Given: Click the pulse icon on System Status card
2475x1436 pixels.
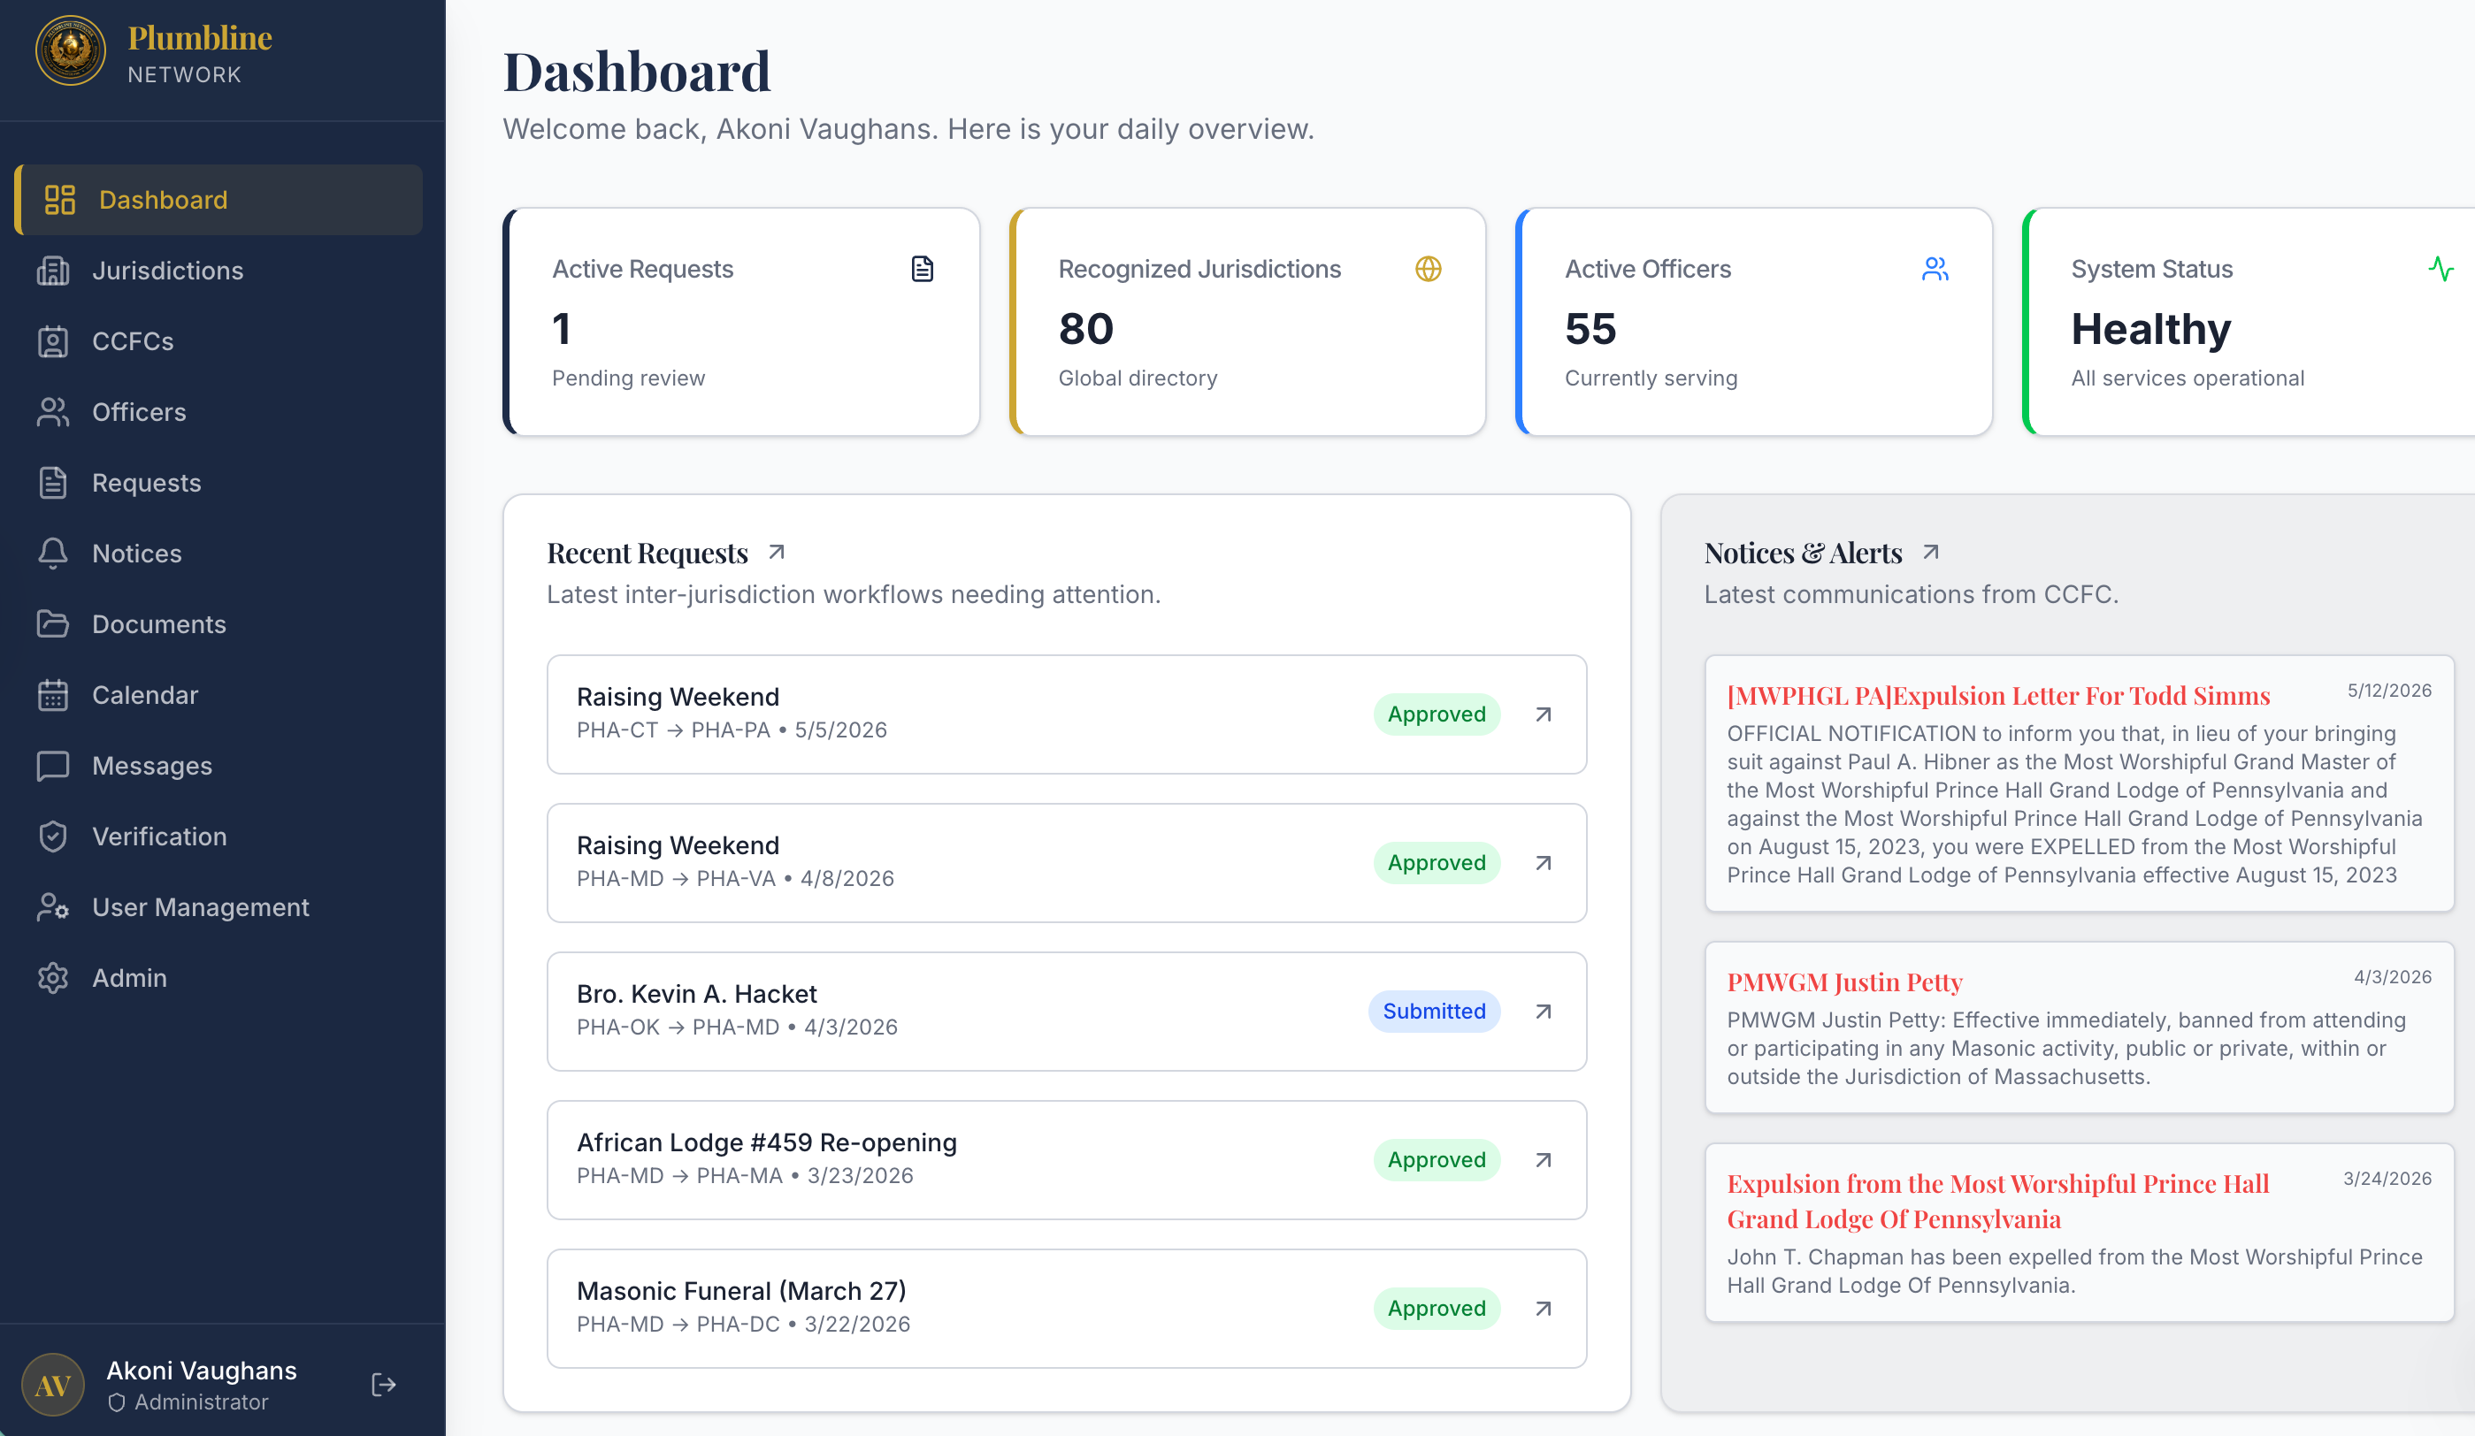Looking at the screenshot, I should pyautogui.click(x=2441, y=269).
